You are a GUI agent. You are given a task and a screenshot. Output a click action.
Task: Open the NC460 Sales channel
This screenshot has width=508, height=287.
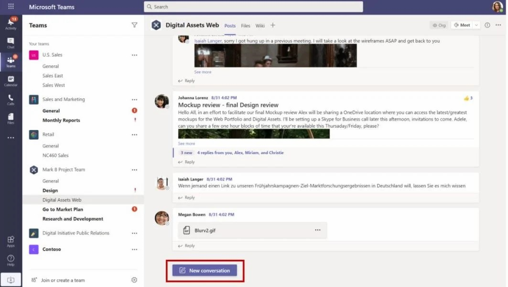(x=55, y=156)
